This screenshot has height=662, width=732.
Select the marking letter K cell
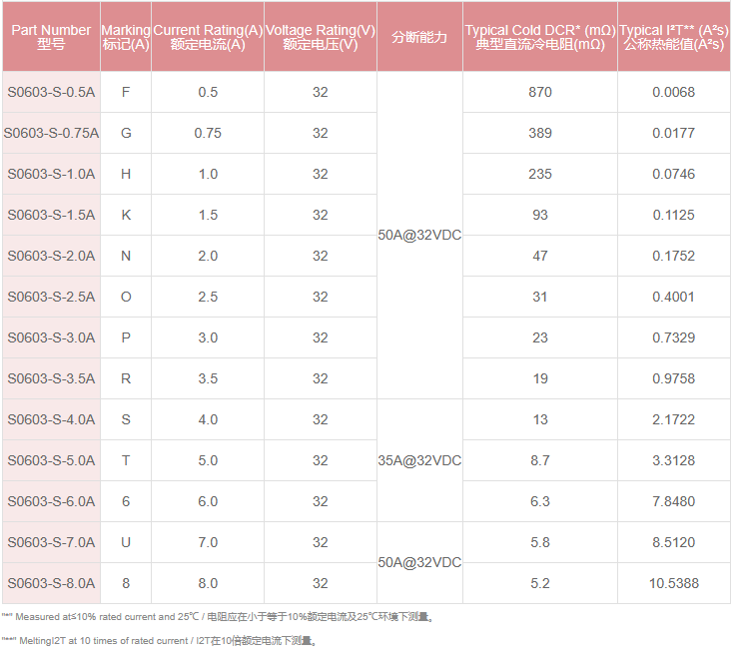[x=126, y=215]
